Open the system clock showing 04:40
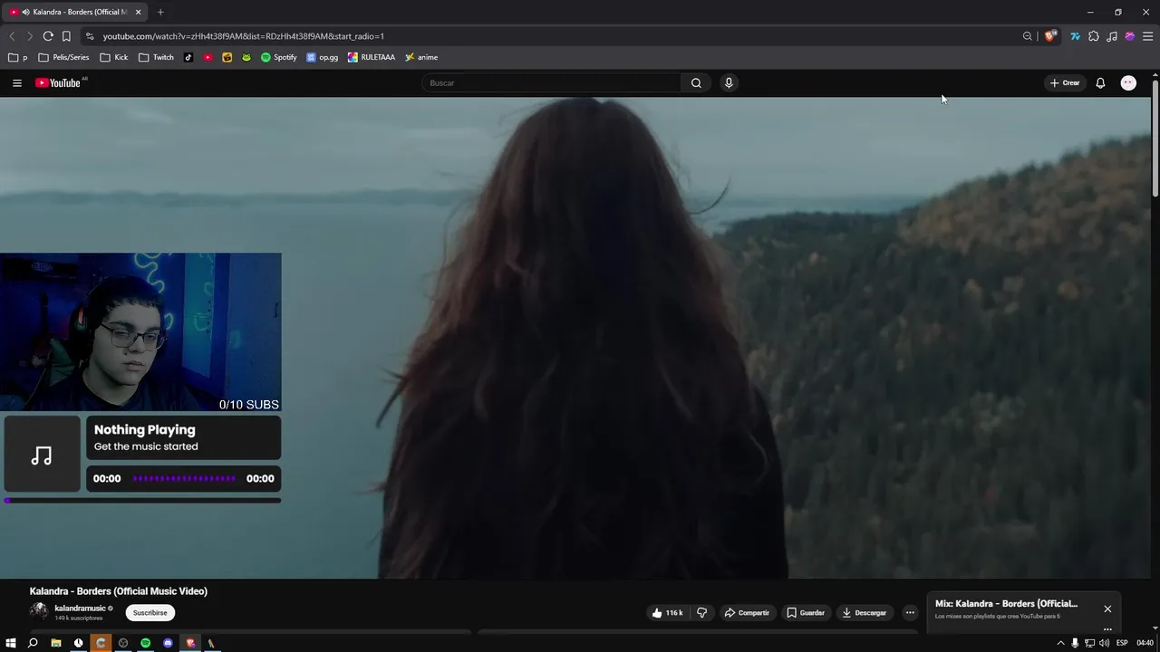Viewport: 1160px width, 652px height. coord(1145,643)
